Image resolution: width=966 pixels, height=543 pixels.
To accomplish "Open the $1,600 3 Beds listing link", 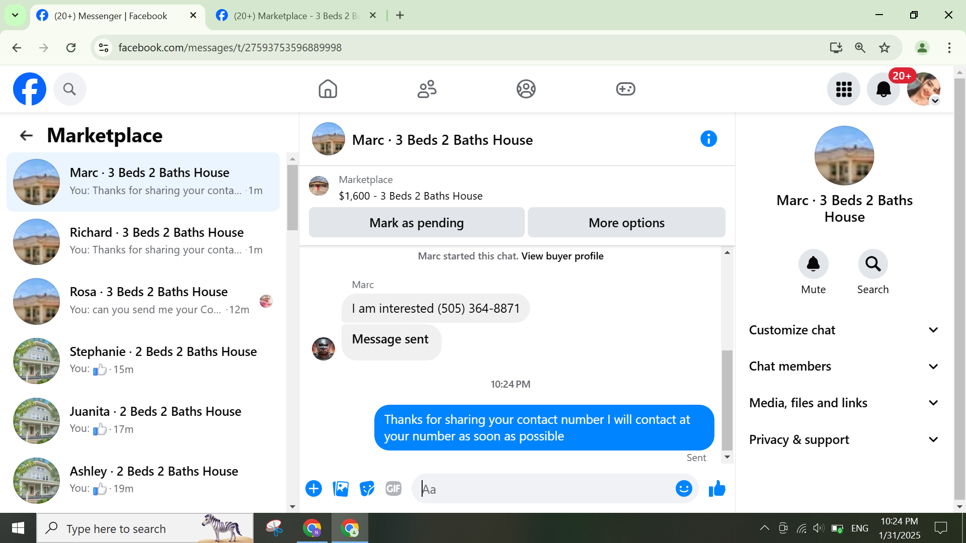I will [411, 196].
